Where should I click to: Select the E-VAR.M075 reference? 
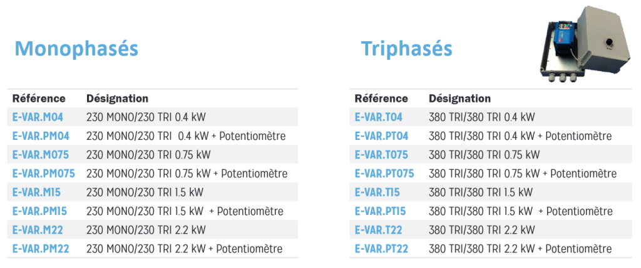pos(41,154)
